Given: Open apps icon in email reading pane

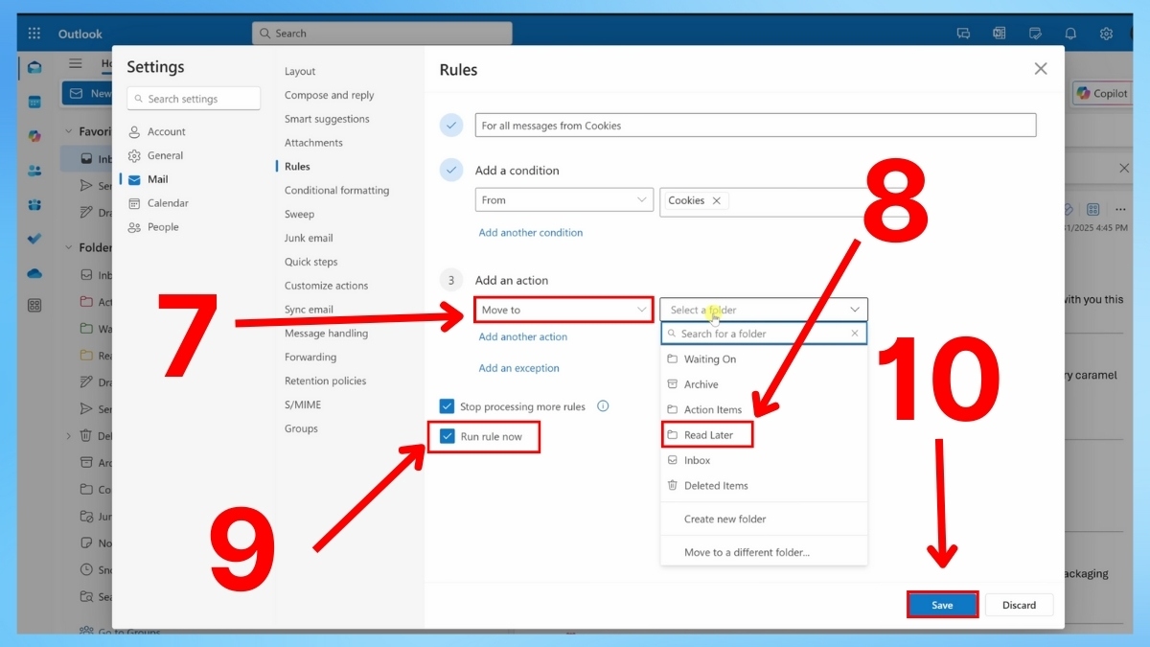Looking at the screenshot, I should (1093, 209).
